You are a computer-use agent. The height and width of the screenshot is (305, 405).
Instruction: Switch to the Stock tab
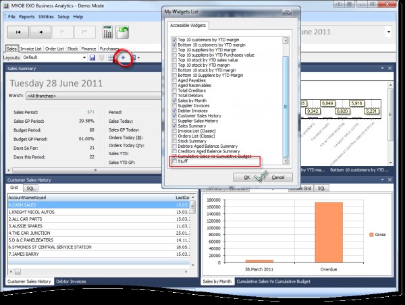[x=73, y=49]
